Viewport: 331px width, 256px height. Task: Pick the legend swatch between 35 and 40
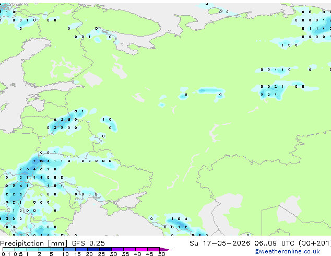(129, 249)
